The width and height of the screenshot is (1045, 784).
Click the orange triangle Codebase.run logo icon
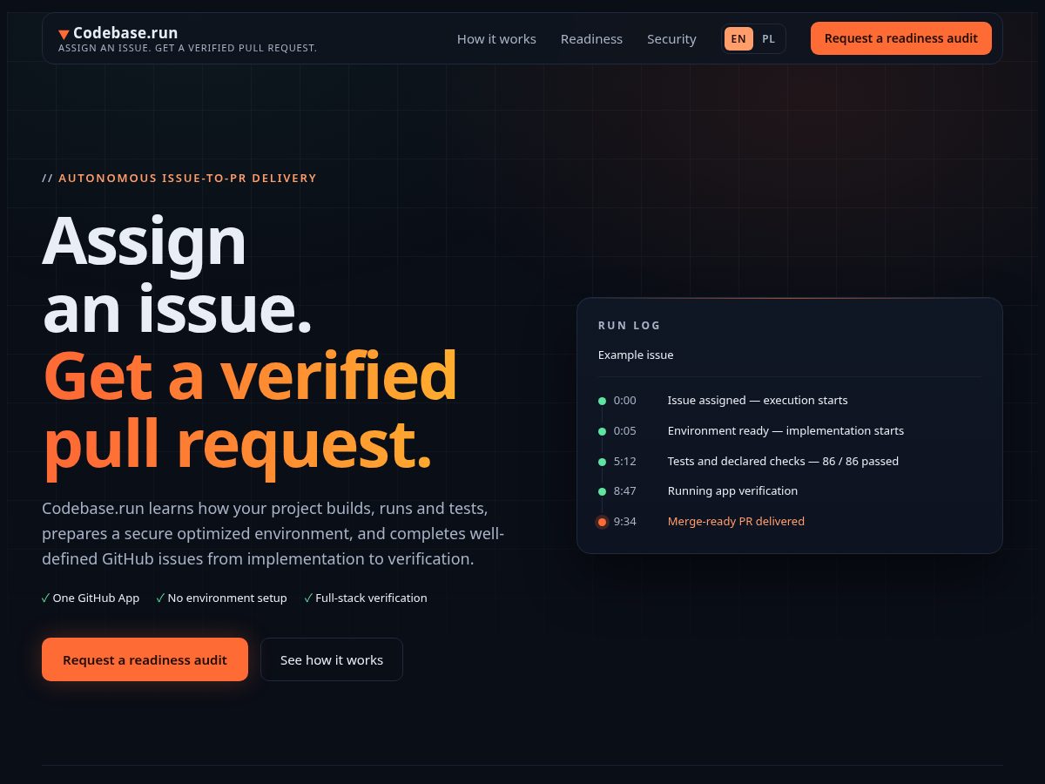[x=64, y=34]
